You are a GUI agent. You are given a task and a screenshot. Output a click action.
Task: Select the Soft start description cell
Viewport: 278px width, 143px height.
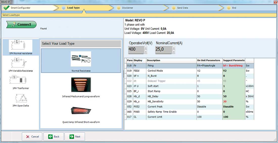[x=171, y=86]
